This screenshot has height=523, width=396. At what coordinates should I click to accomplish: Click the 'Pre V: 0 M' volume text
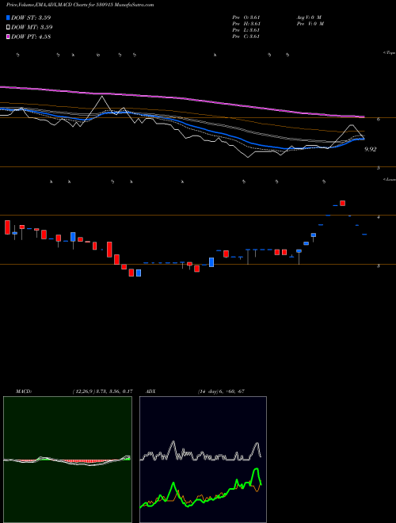310,24
